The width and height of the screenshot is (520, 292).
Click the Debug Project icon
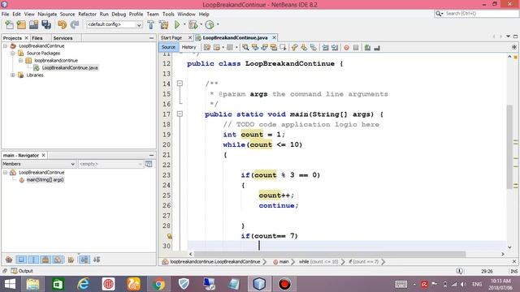coord(193,24)
